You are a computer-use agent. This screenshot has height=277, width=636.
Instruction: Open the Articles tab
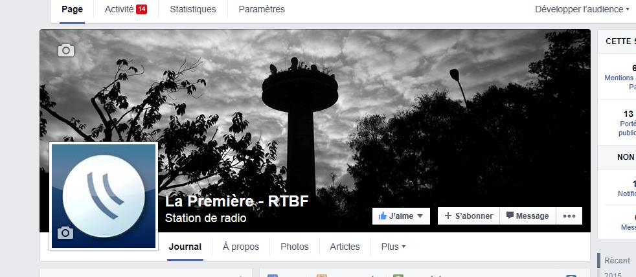tap(345, 247)
